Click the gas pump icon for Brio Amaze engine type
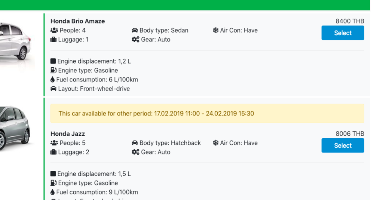 [53, 70]
